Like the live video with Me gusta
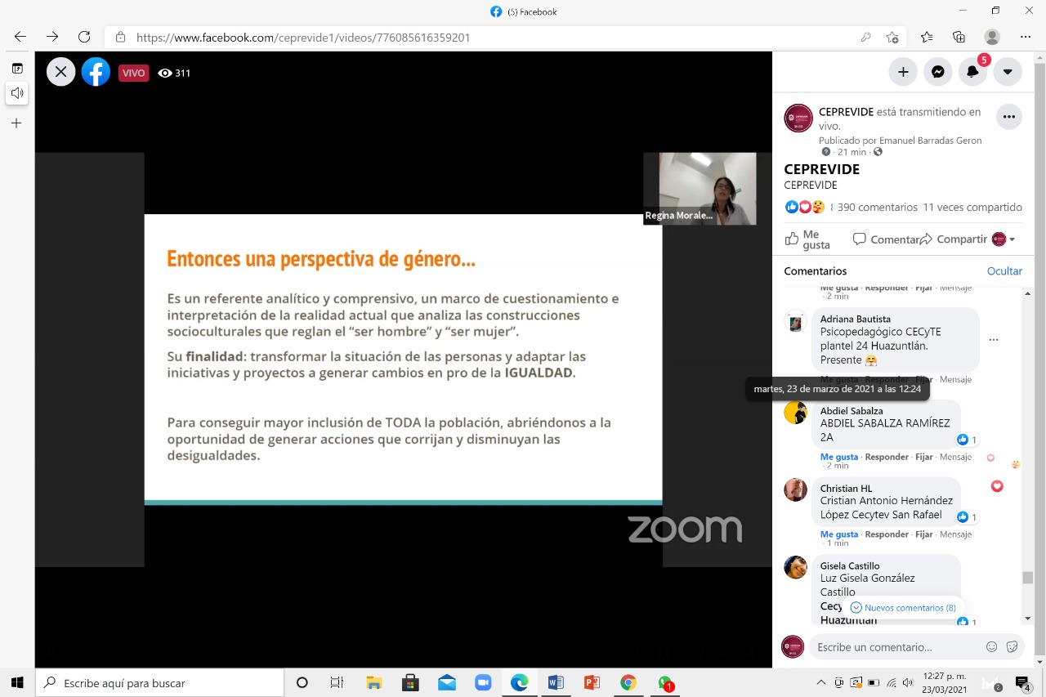This screenshot has width=1046, height=697. 807,239
